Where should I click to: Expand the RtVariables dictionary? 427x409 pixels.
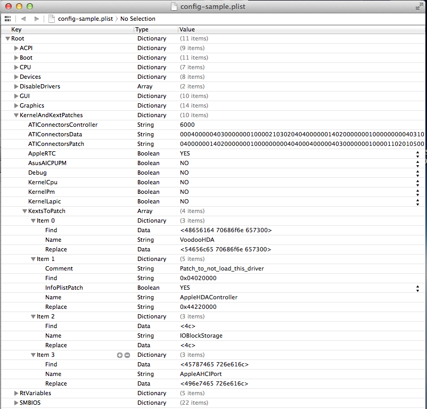tap(16, 393)
